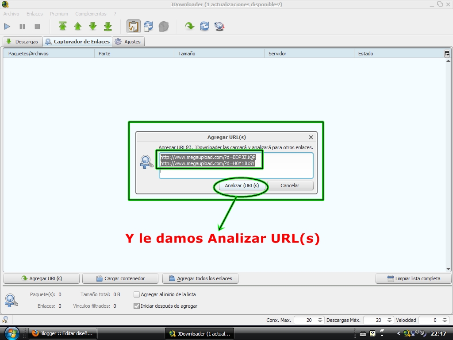Move selection to bottom of list

point(108,26)
